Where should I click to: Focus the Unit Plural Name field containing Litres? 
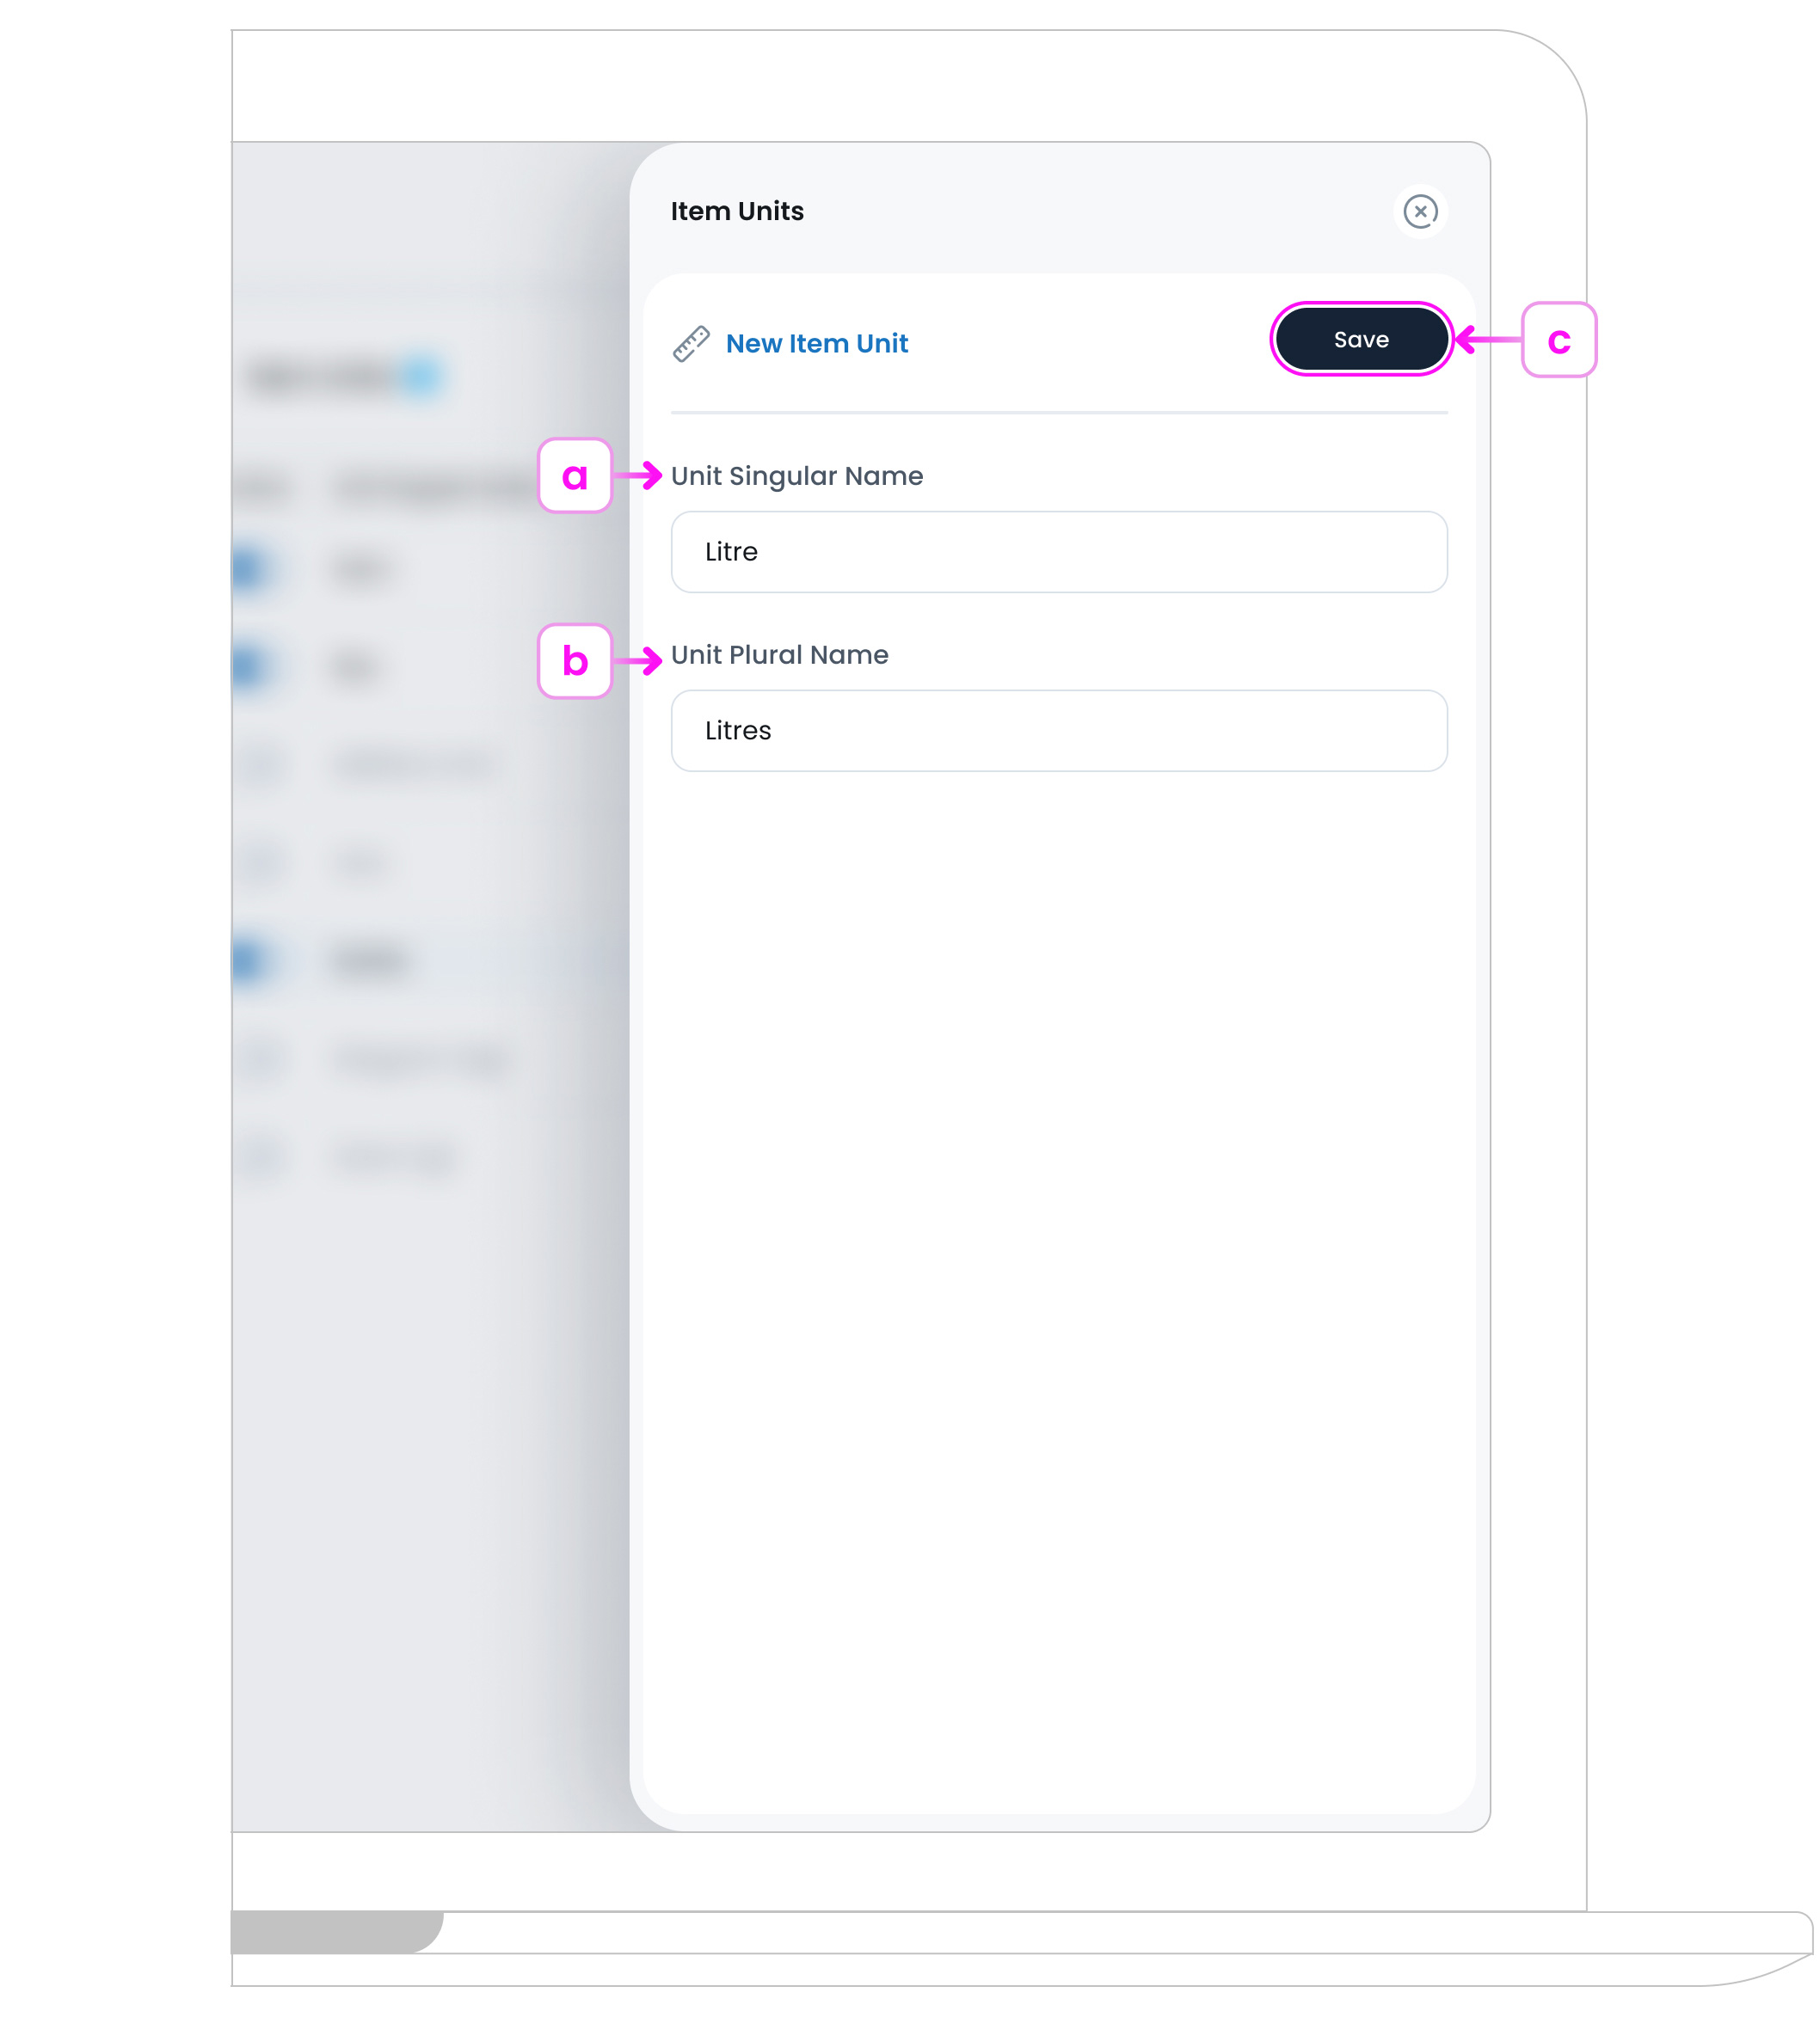click(x=1059, y=731)
